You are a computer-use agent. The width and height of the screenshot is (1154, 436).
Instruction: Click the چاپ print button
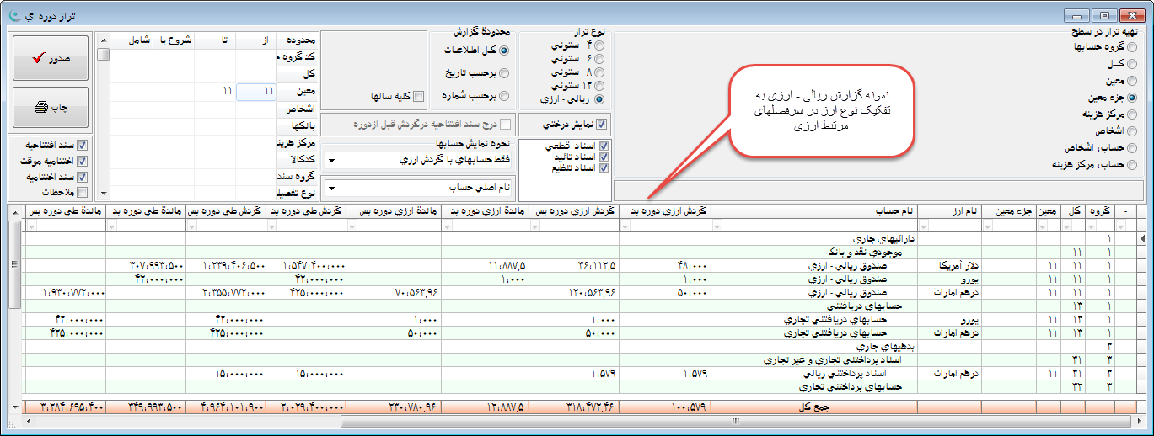coord(51,108)
